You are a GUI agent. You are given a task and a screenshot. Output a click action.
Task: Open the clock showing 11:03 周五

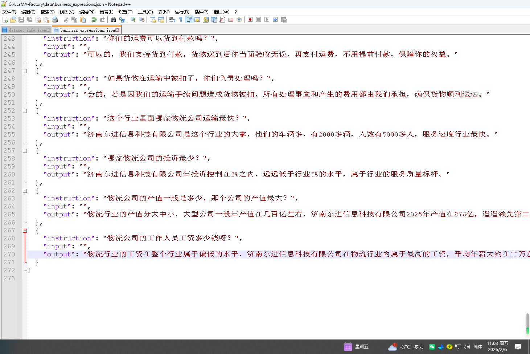tap(497, 346)
